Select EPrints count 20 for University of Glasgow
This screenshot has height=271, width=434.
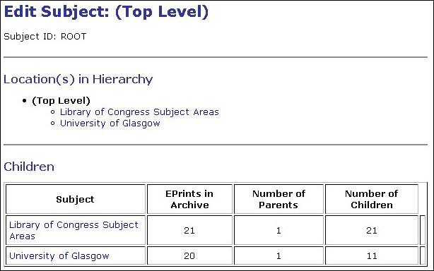tap(189, 255)
